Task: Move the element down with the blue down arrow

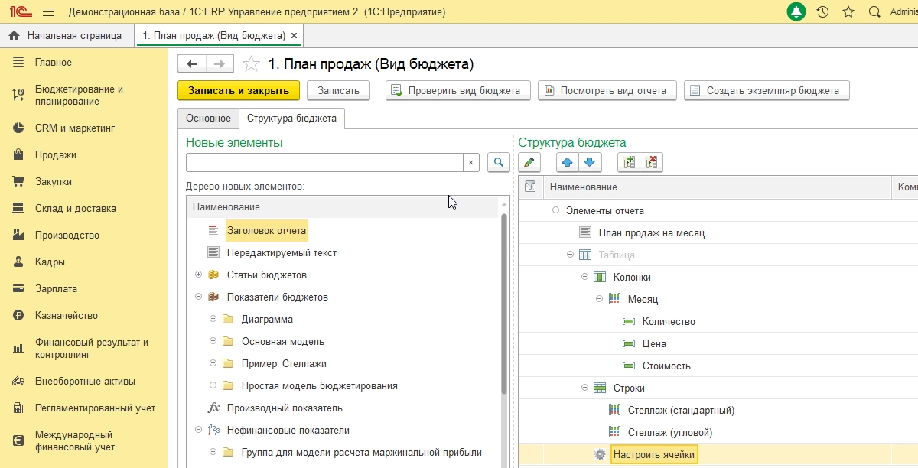Action: 590,162
